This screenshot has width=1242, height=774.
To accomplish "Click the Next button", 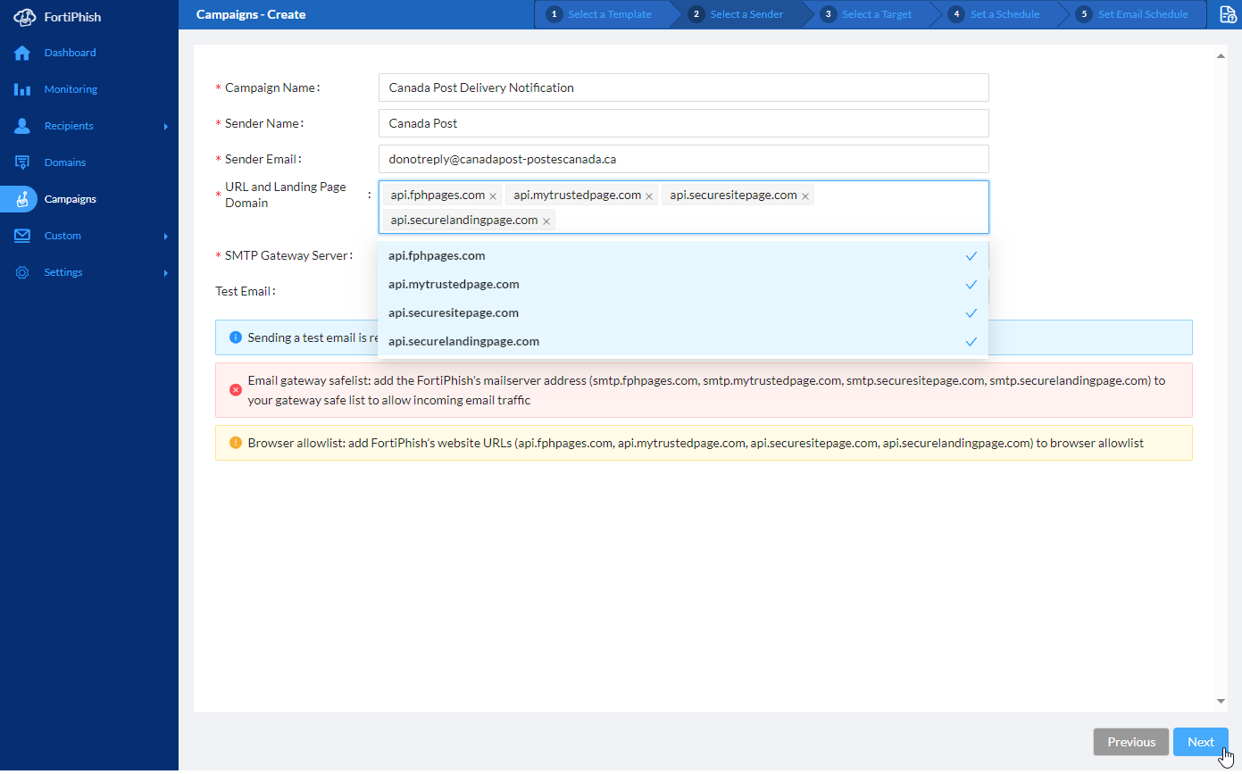I will click(x=1201, y=742).
